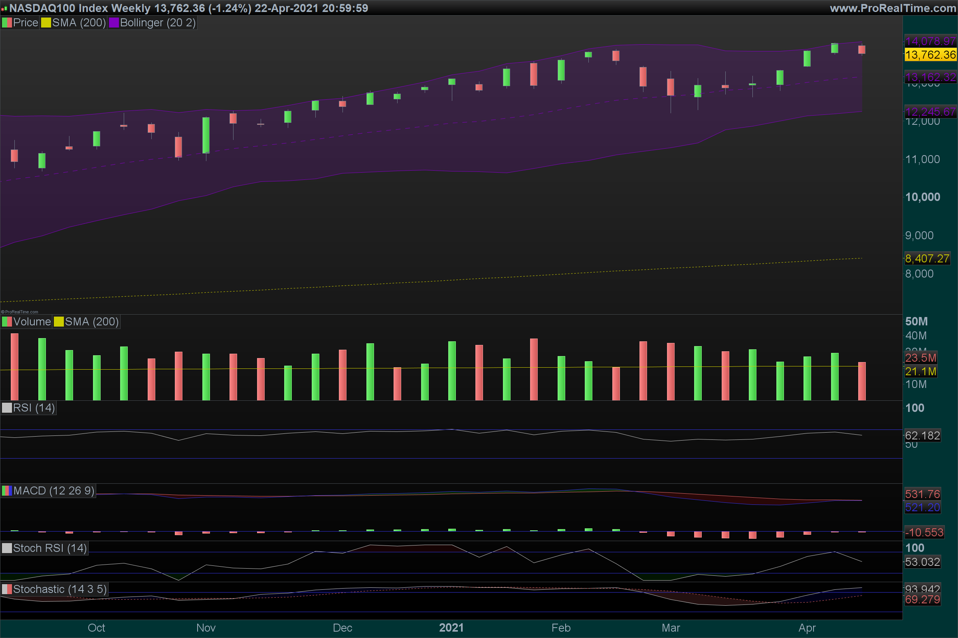
Task: Click the Volume SMA (200) label
Action: pyautogui.click(x=91, y=322)
